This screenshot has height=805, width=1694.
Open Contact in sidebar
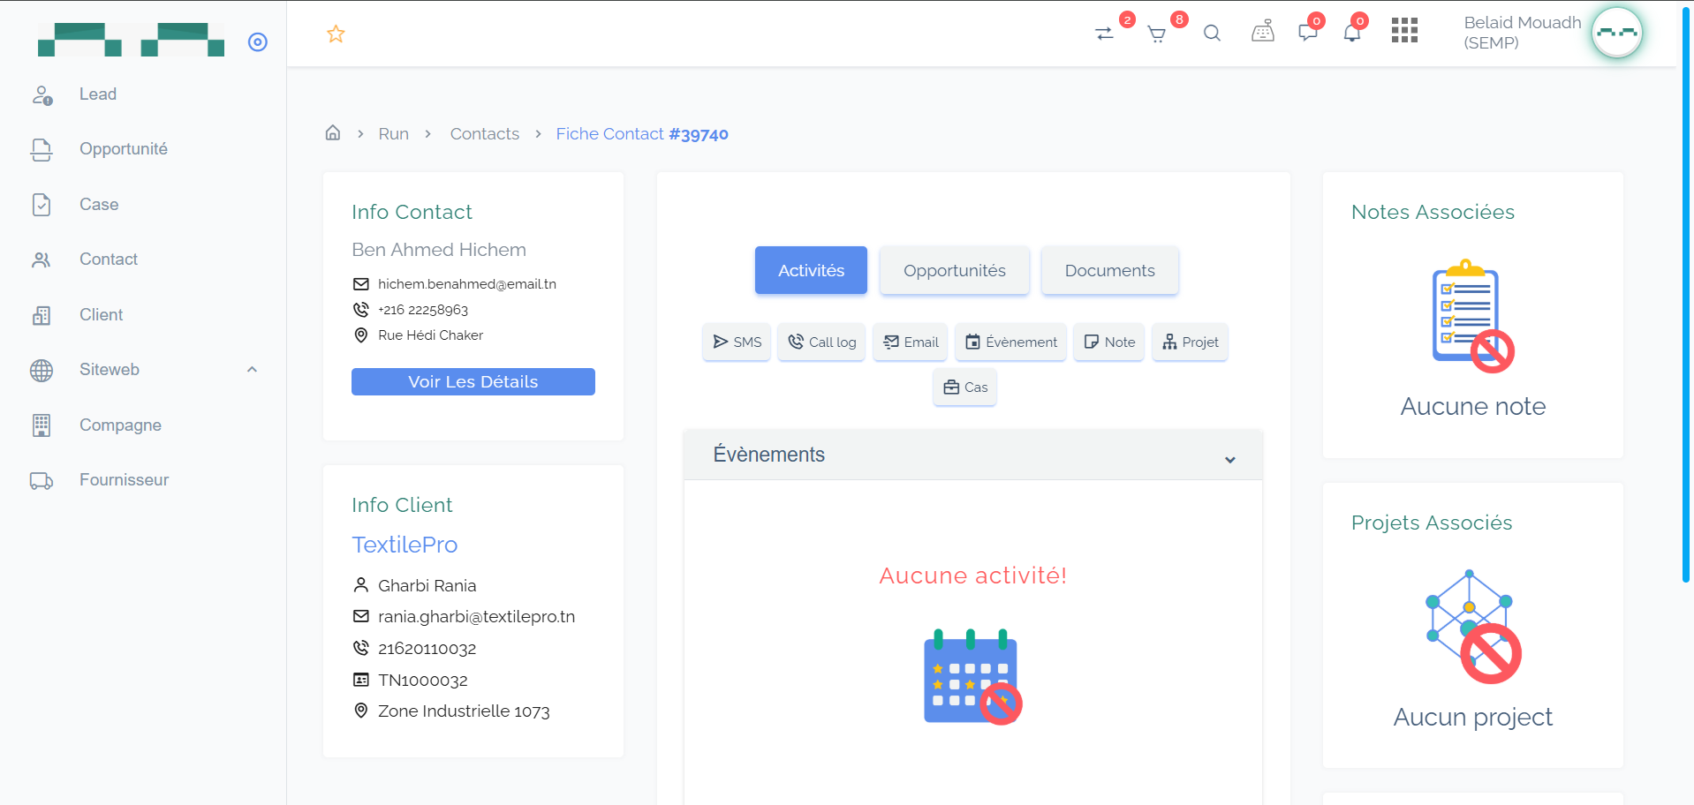pos(109,260)
